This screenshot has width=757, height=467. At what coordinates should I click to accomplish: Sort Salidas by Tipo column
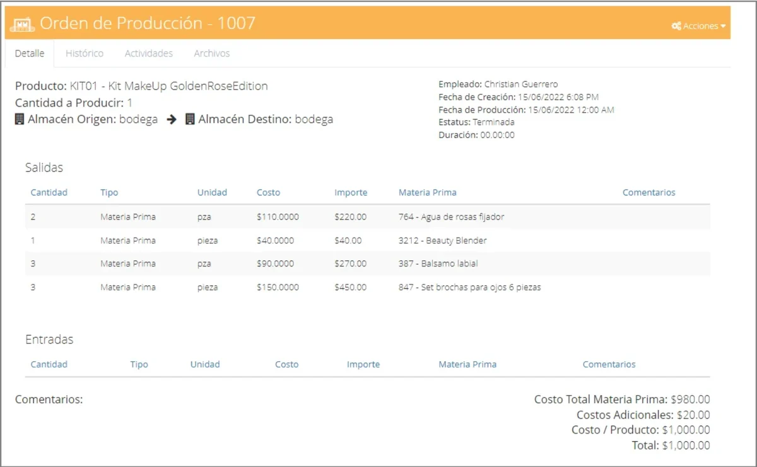coord(109,192)
